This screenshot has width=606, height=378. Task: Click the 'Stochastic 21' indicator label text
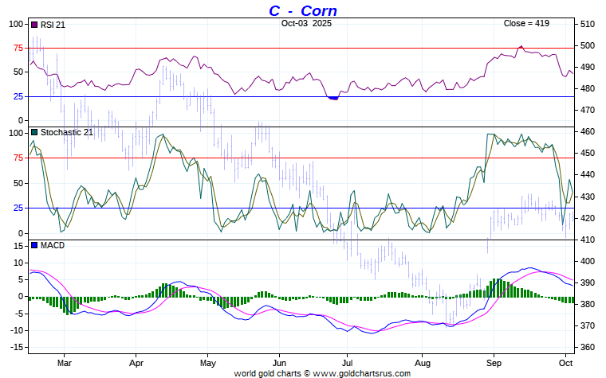(x=68, y=132)
